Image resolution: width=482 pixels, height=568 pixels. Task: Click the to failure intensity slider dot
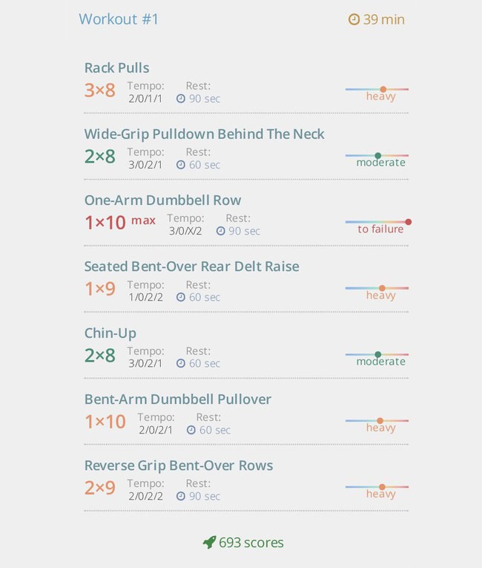coord(408,222)
